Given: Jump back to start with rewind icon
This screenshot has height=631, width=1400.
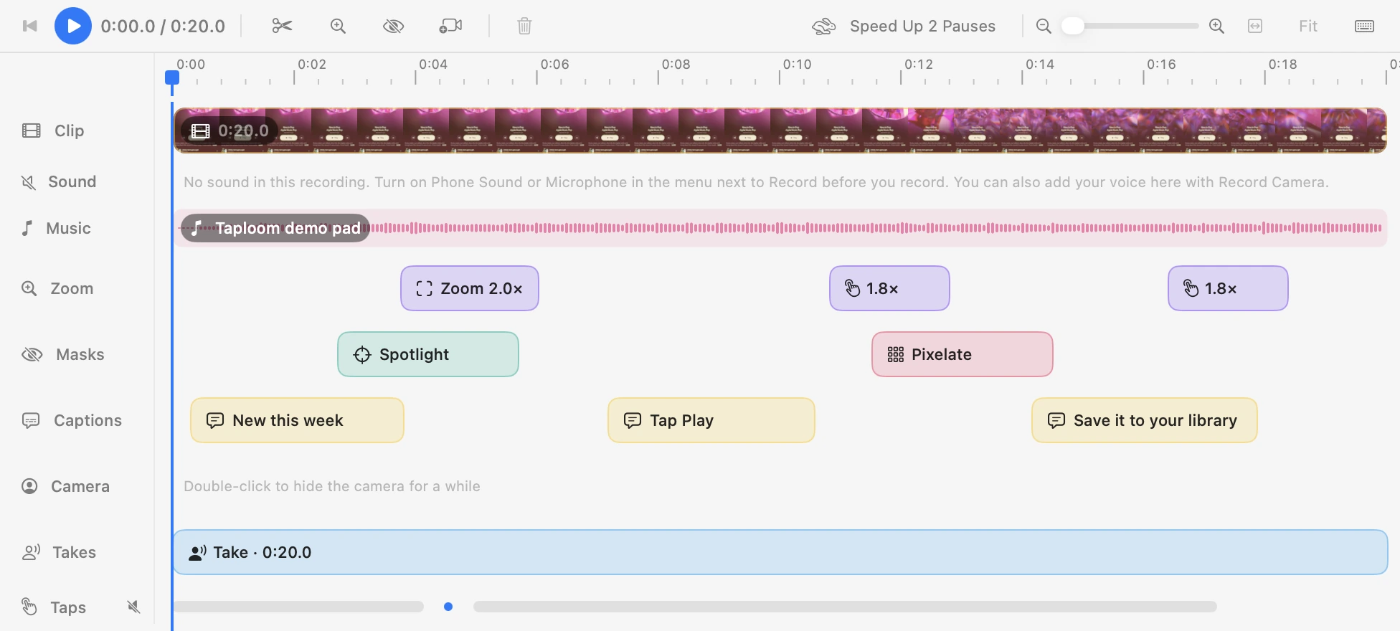Looking at the screenshot, I should point(29,26).
